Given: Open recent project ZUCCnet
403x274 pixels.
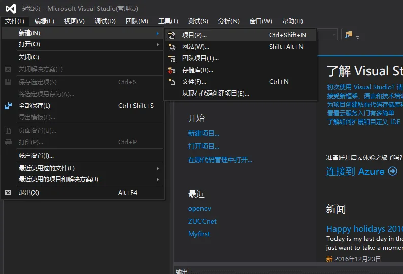Looking at the screenshot, I should [x=203, y=221].
